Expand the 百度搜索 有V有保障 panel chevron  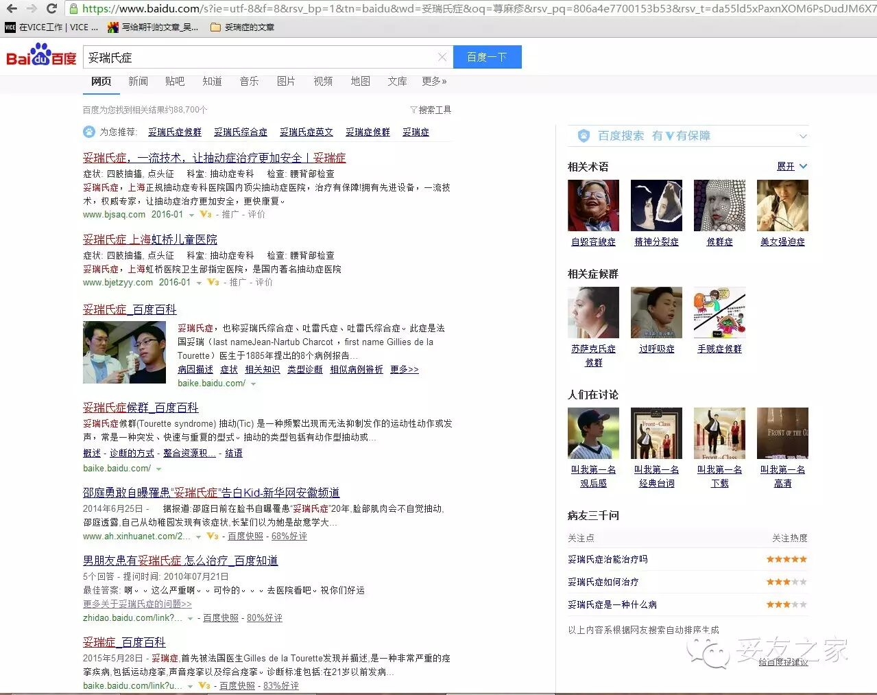pyautogui.click(x=803, y=136)
